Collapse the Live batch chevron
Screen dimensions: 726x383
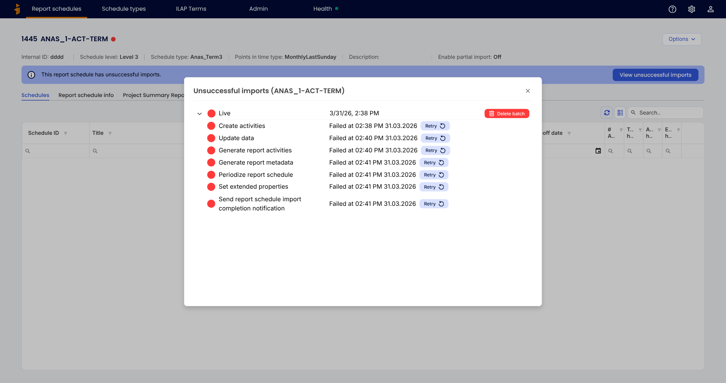200,113
